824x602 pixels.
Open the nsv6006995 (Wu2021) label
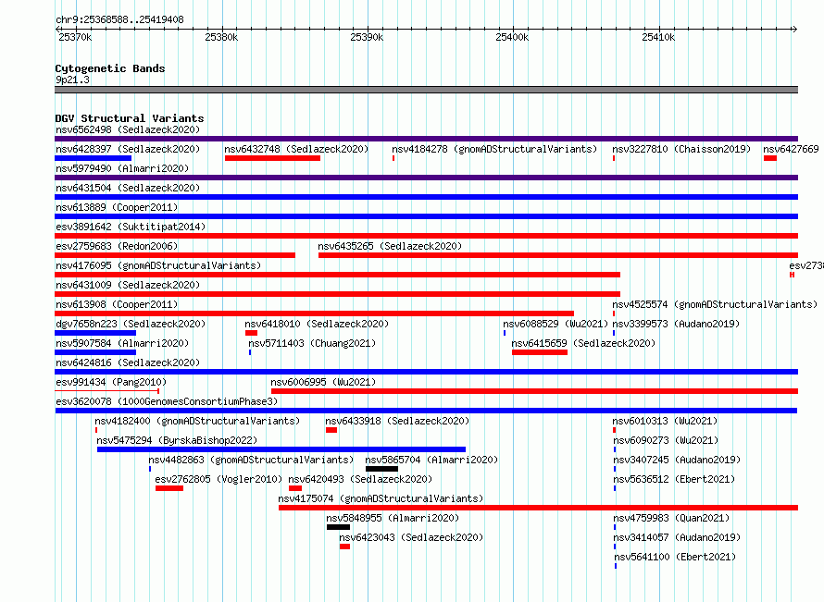323,382
